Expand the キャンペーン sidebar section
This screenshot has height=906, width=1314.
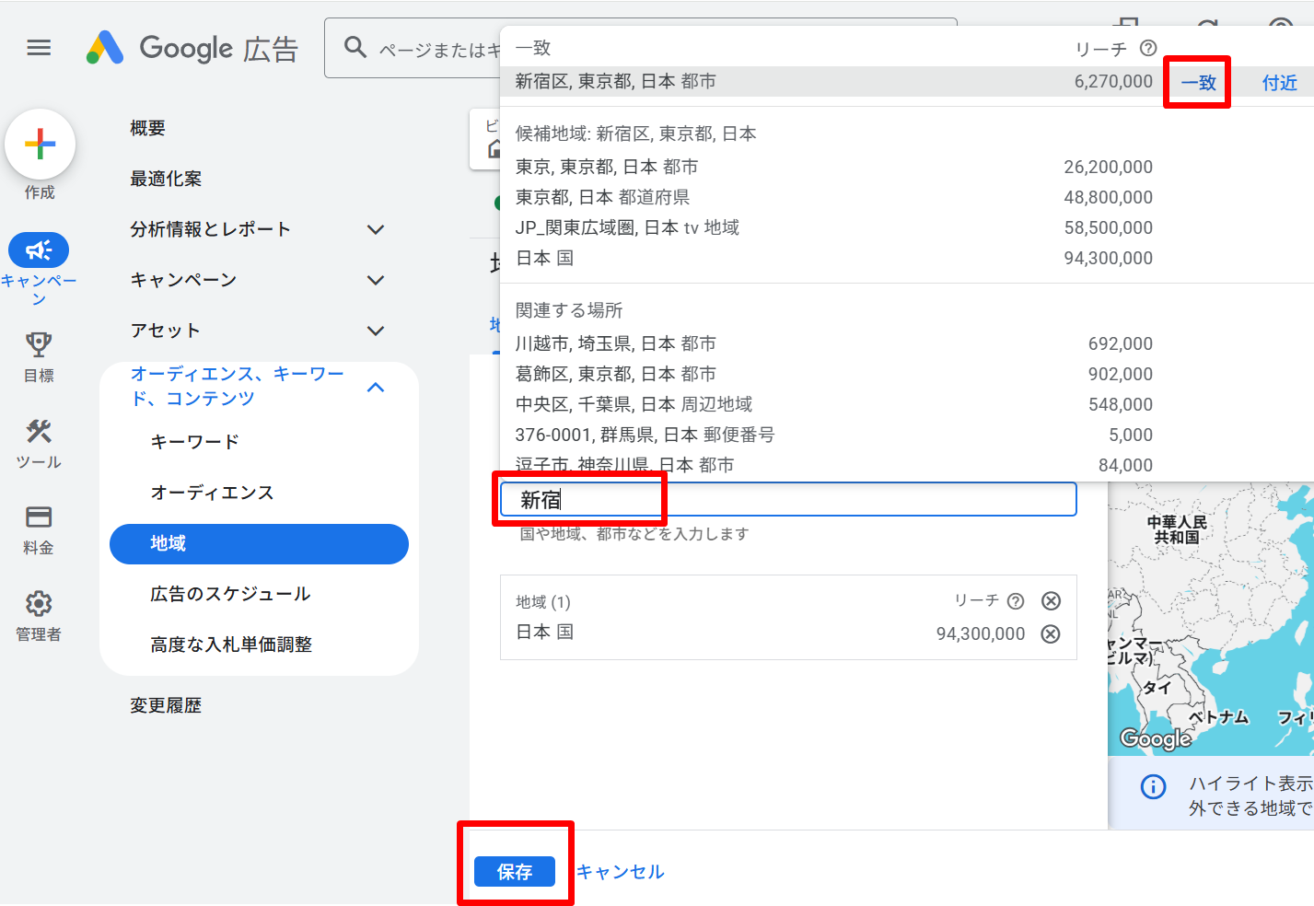375,279
